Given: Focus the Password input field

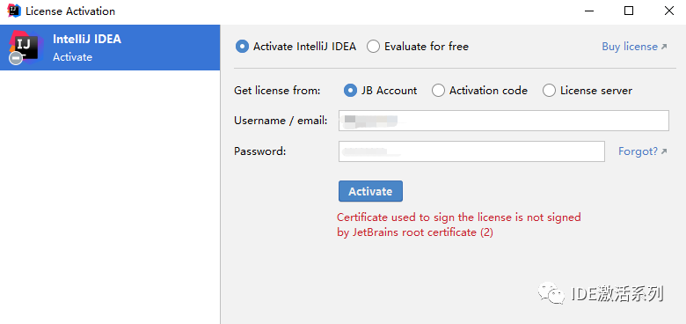Looking at the screenshot, I should point(471,151).
